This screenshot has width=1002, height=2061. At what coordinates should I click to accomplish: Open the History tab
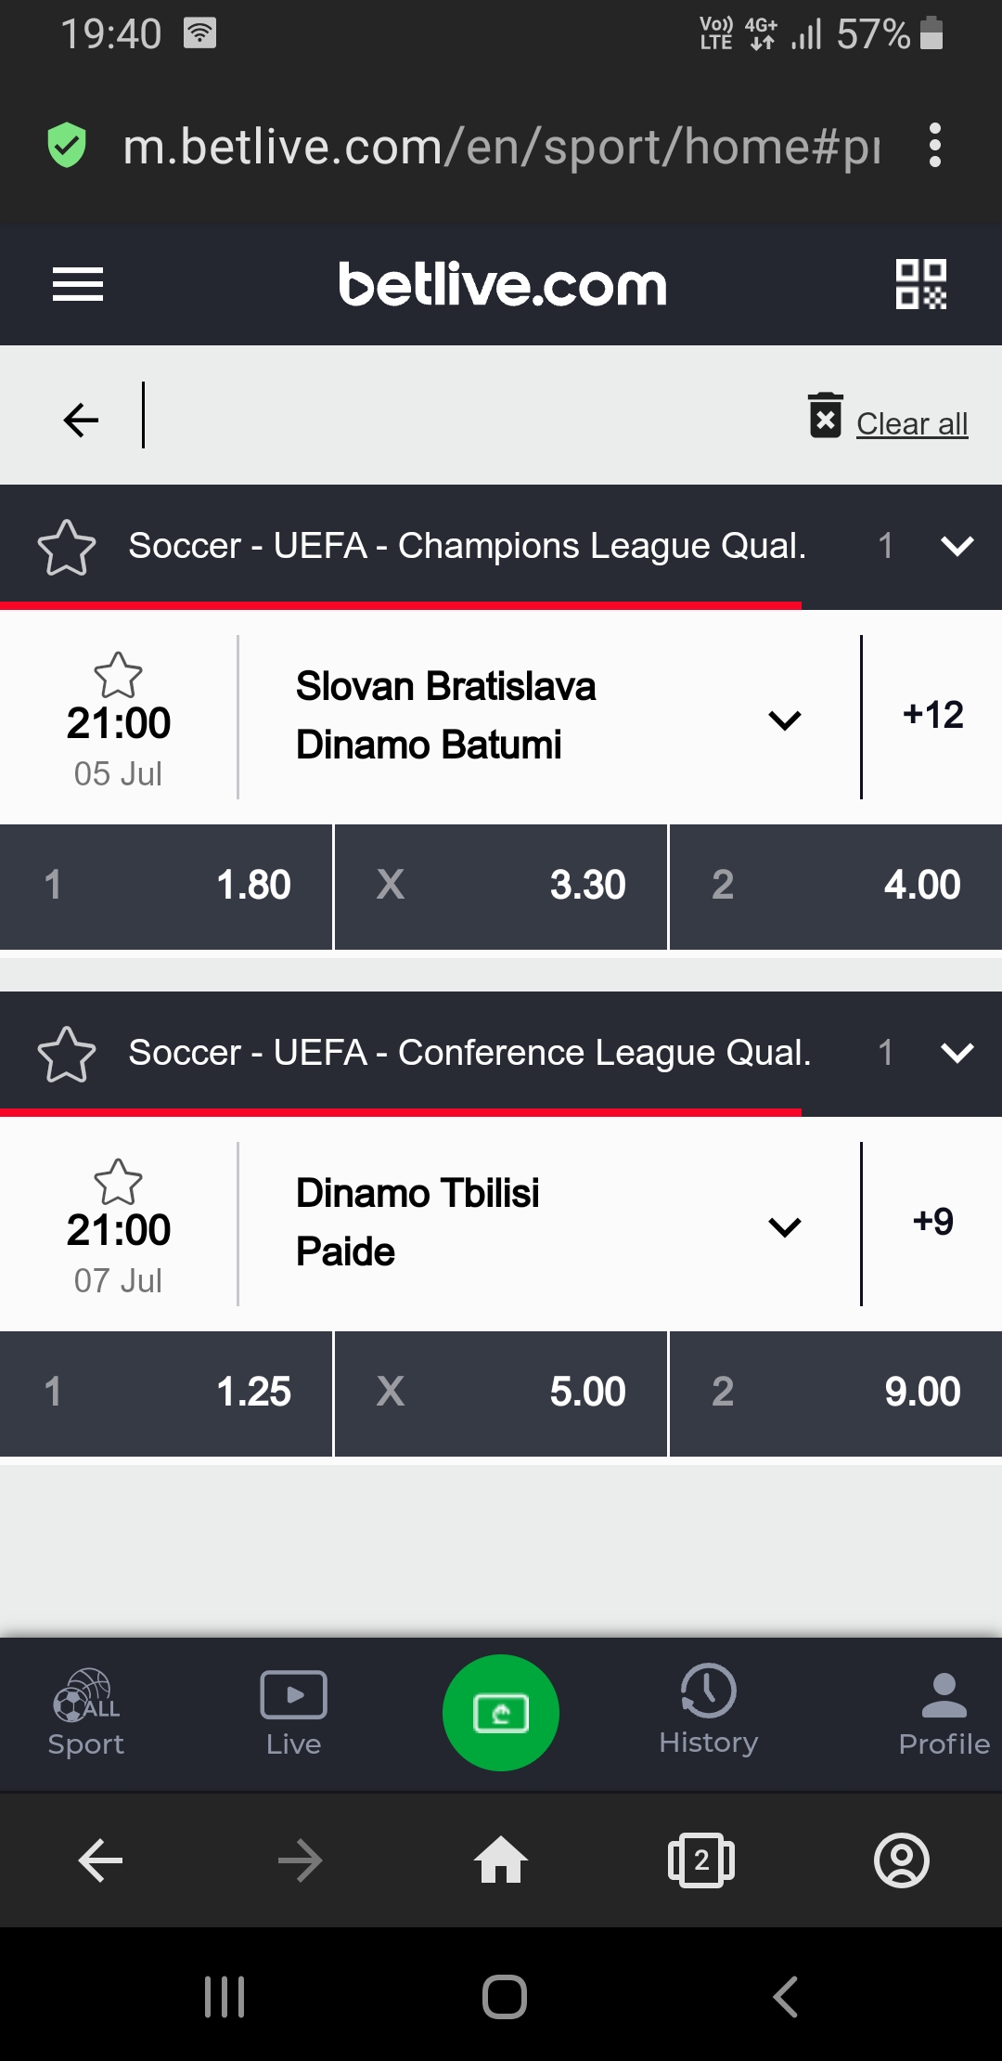[x=709, y=1710]
